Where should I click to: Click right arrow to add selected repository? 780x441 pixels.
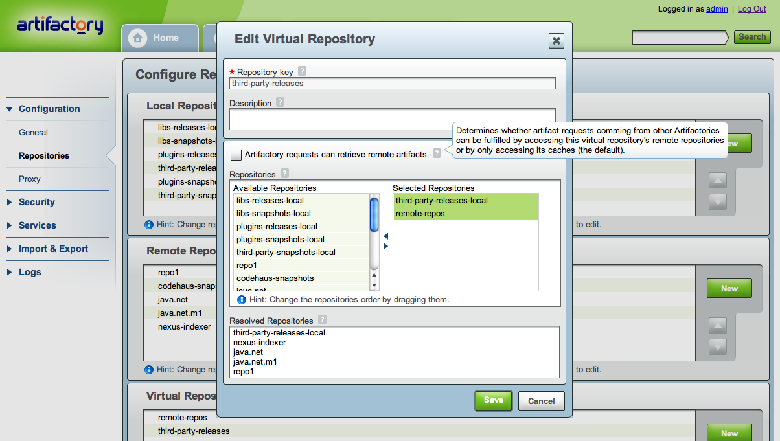pos(386,246)
